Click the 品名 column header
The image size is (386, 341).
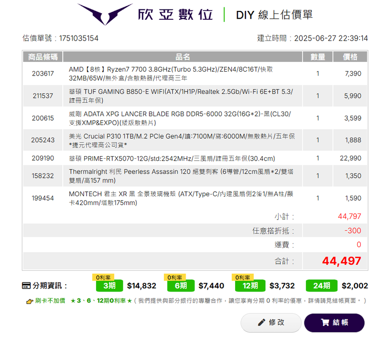pos(183,57)
